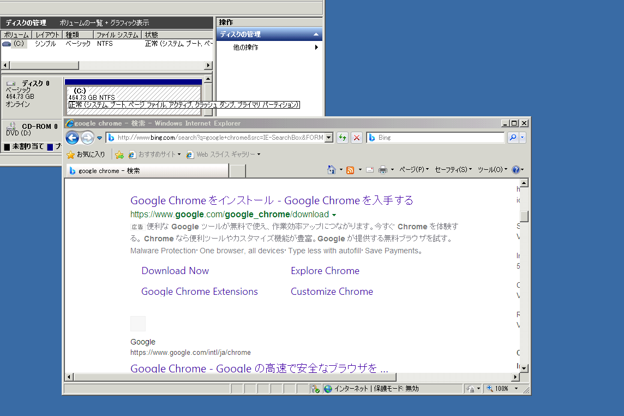
Task: Minimize the Internet Explorer window
Action: click(x=505, y=123)
